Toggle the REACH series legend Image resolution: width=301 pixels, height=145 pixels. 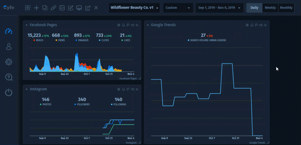click(38, 40)
